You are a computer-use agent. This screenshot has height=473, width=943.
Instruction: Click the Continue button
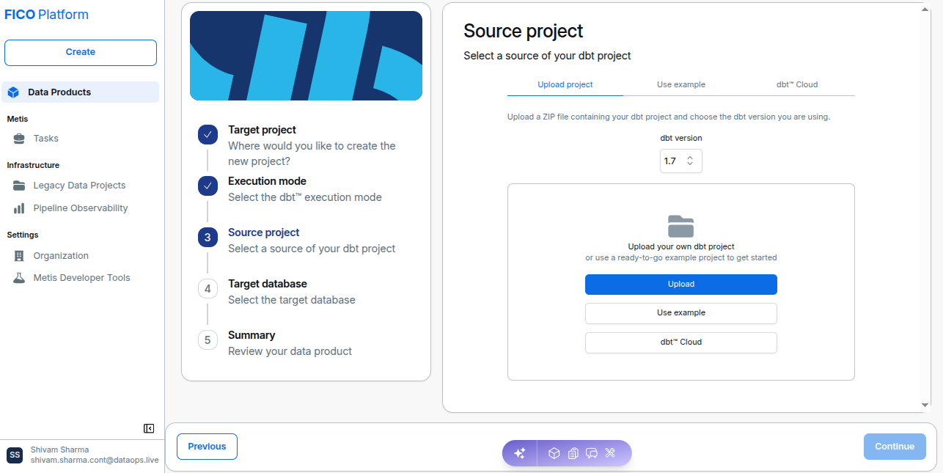pyautogui.click(x=895, y=447)
